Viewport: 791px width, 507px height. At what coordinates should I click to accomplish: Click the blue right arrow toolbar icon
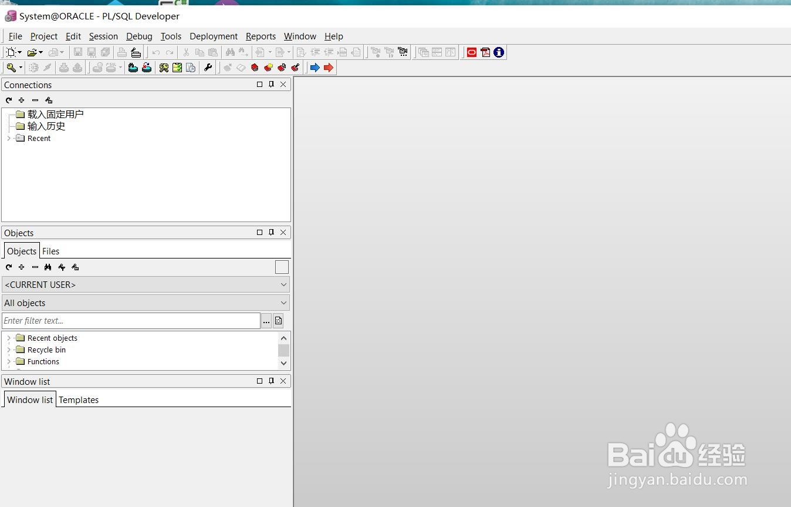tap(315, 68)
